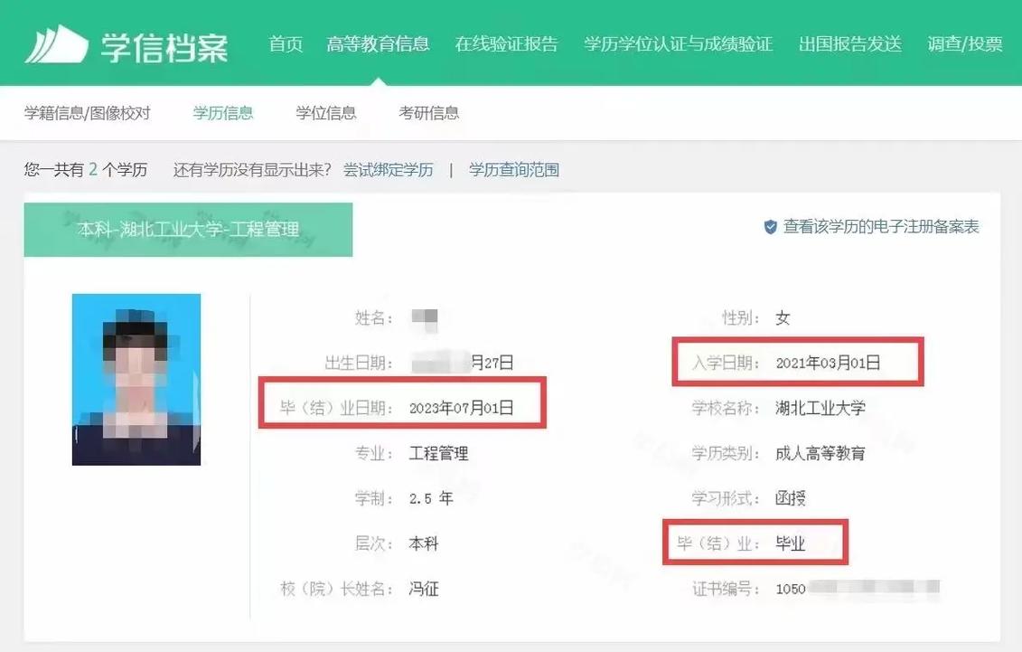Click the 校（院）长姓名 label
Viewport: 1022px width, 652px height.
[336, 589]
